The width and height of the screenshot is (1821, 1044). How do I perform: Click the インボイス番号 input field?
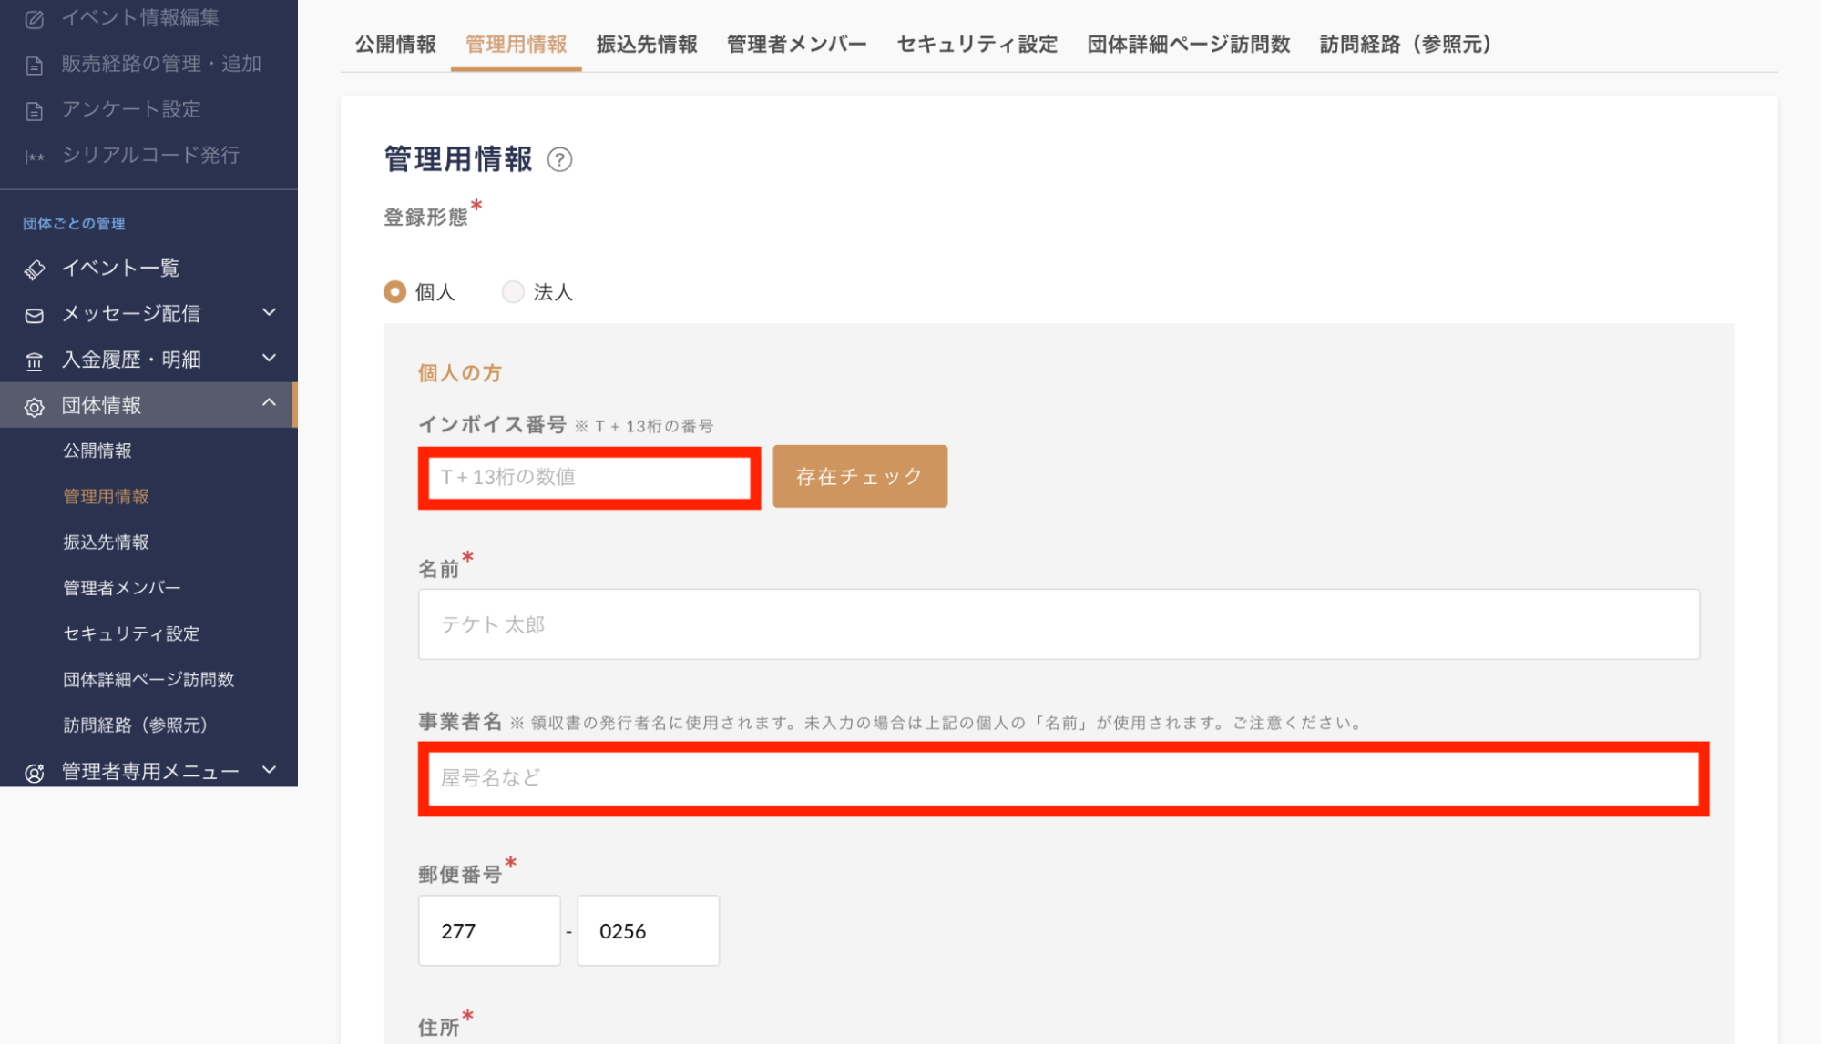[x=588, y=477]
